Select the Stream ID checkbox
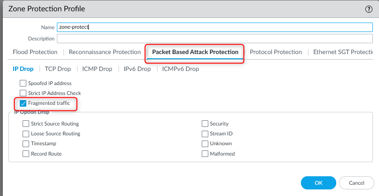This screenshot has width=379, height=196. point(205,133)
